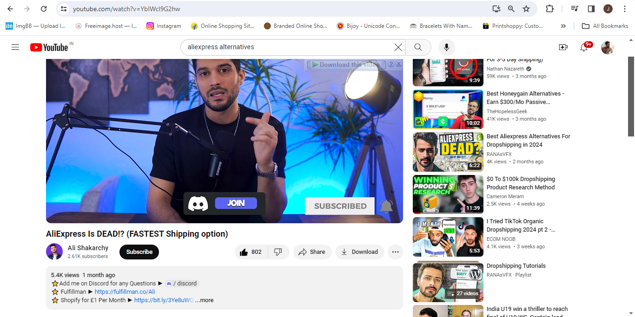Dislike the video with thumbs down

(278, 252)
